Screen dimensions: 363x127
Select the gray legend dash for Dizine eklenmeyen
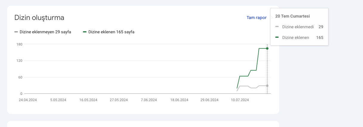[16, 32]
